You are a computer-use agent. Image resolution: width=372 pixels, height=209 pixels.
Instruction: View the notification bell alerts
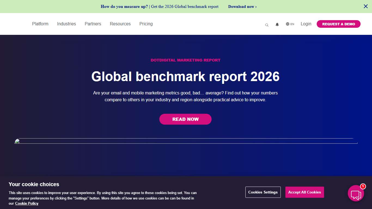click(277, 24)
